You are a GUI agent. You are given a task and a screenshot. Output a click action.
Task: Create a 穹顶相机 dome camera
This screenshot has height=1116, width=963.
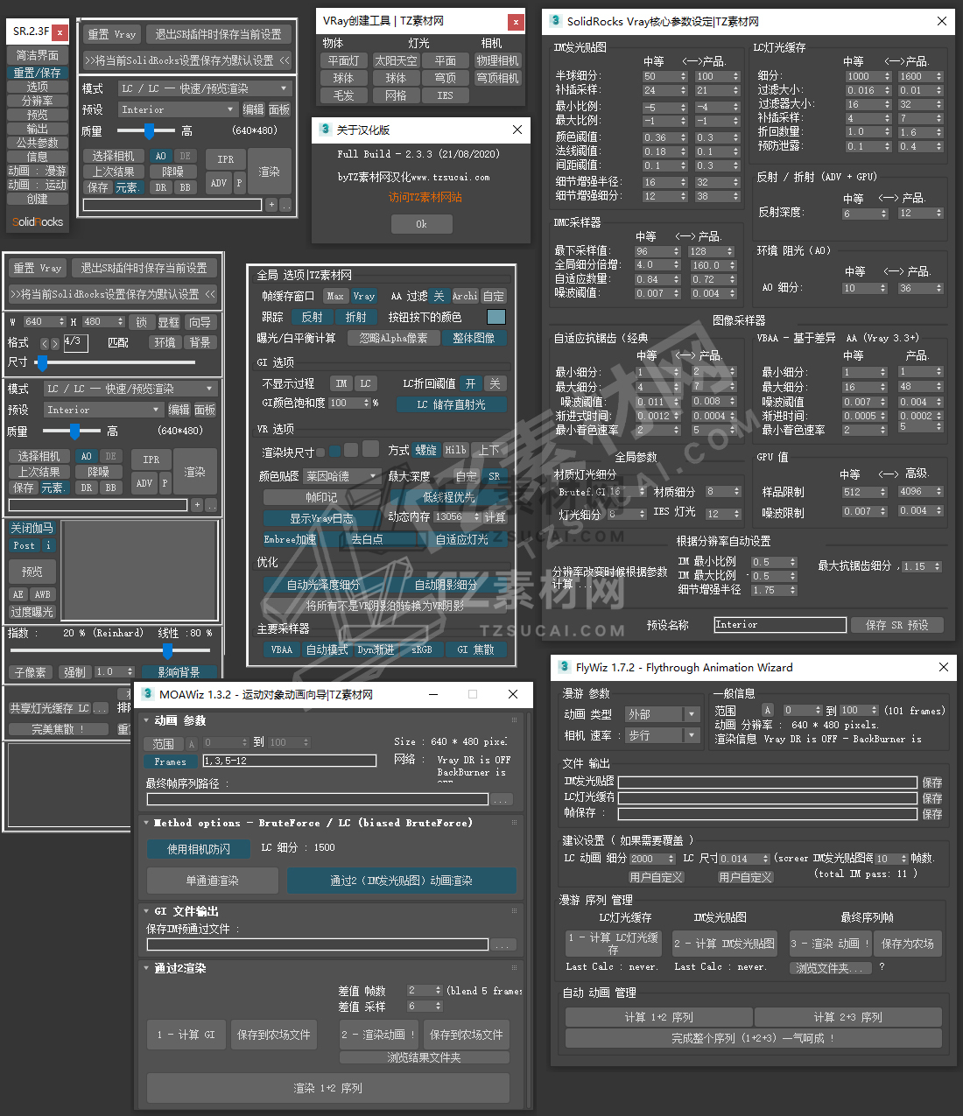click(x=498, y=78)
